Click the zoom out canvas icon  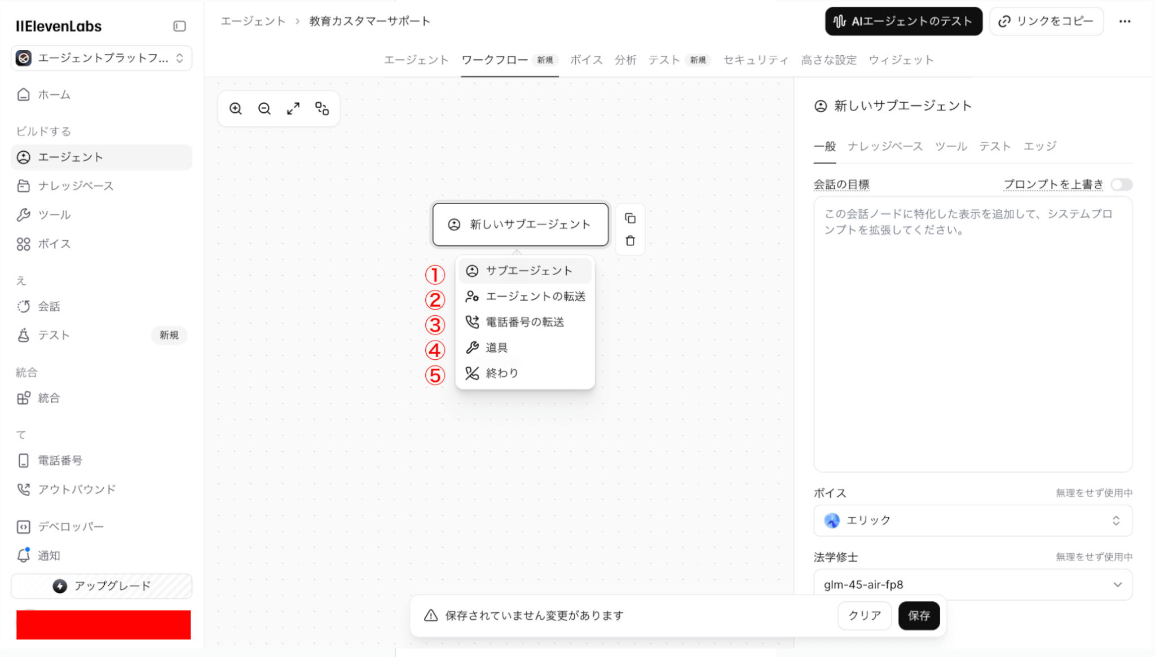pos(264,108)
